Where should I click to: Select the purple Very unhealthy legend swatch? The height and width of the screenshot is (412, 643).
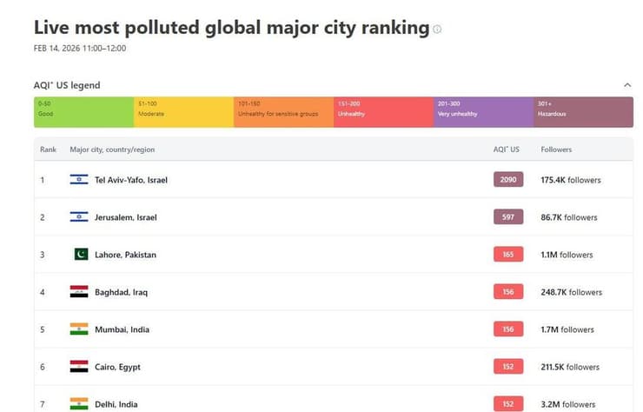483,112
